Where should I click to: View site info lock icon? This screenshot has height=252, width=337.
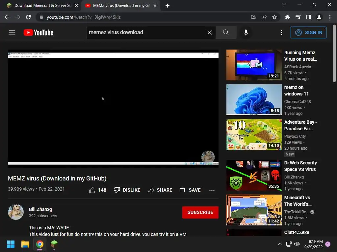click(41, 17)
